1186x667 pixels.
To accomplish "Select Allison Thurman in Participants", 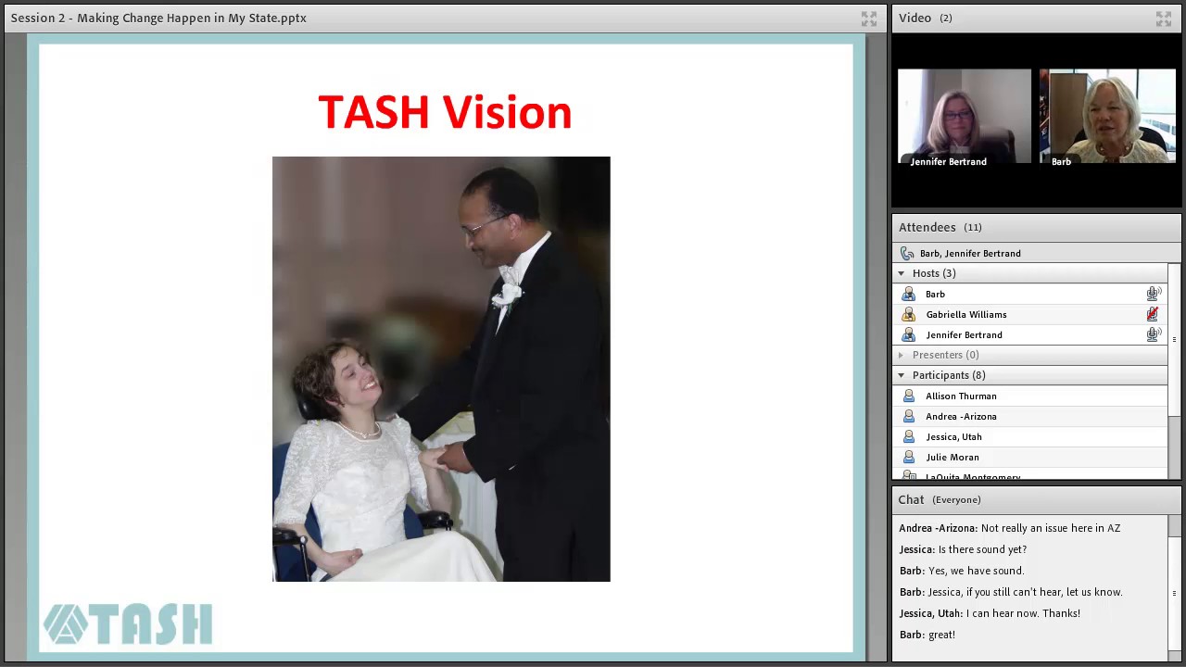I will [1029, 396].
